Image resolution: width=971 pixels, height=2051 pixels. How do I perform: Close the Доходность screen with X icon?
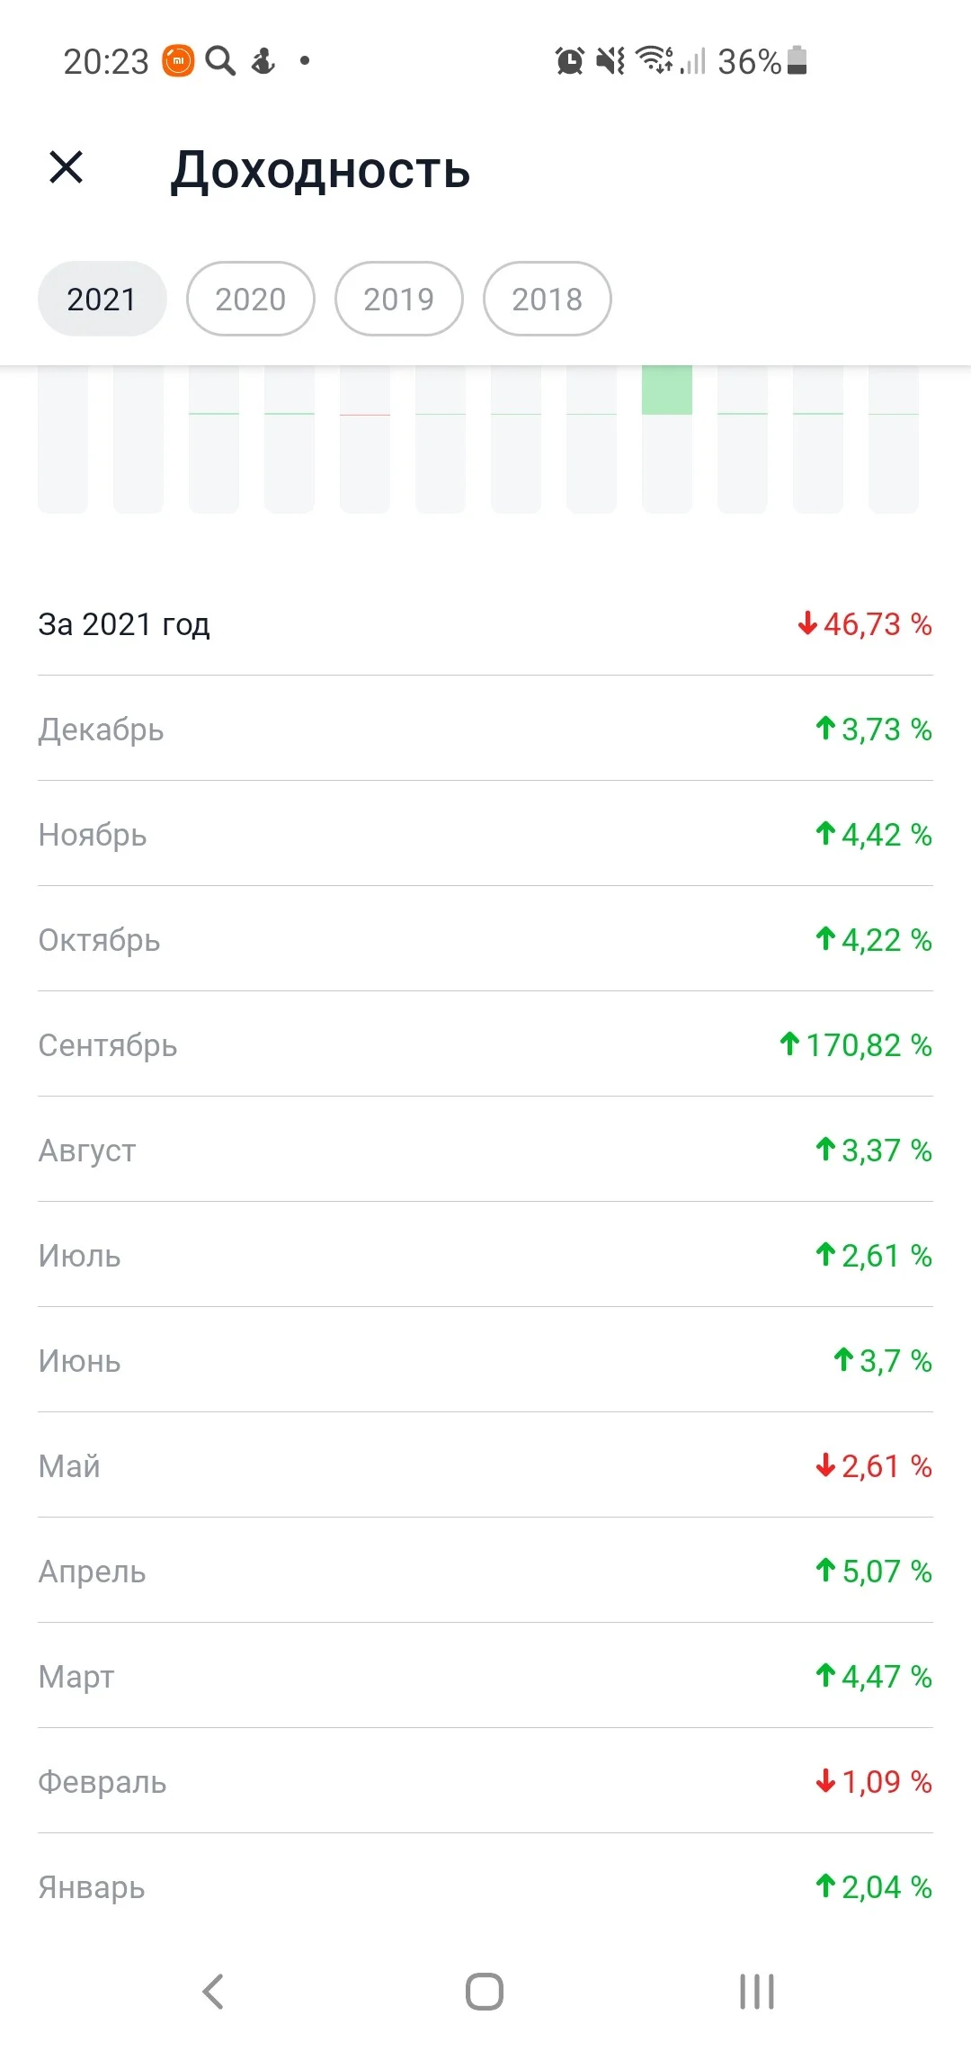pos(66,167)
